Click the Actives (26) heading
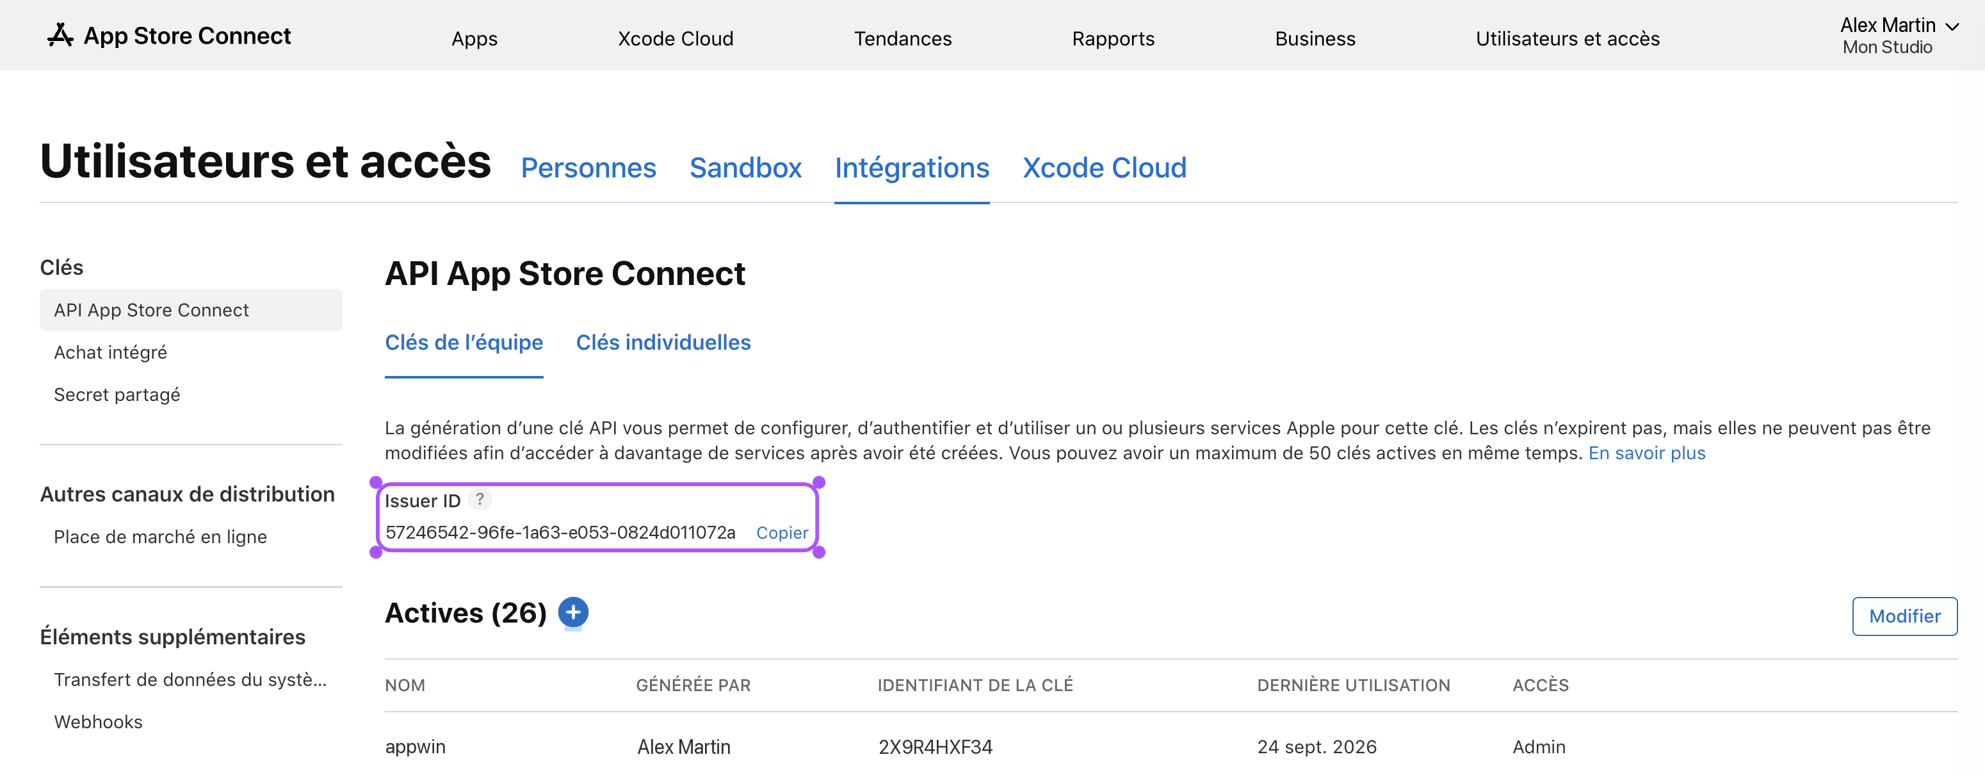This screenshot has width=1985, height=775. click(x=466, y=614)
